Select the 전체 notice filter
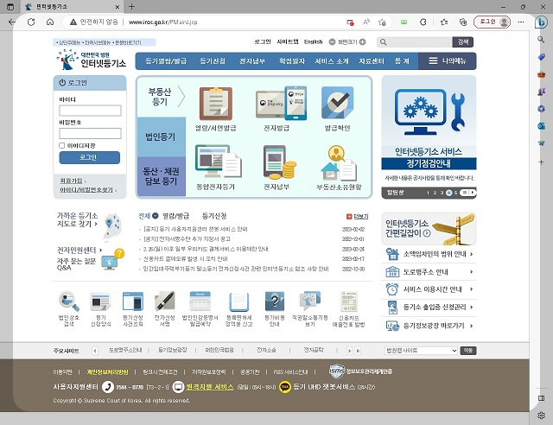This screenshot has height=425, width=553. pyautogui.click(x=148, y=216)
